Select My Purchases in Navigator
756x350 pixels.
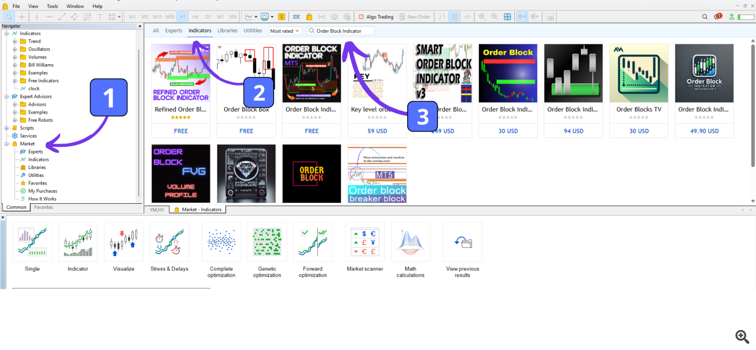click(38, 191)
